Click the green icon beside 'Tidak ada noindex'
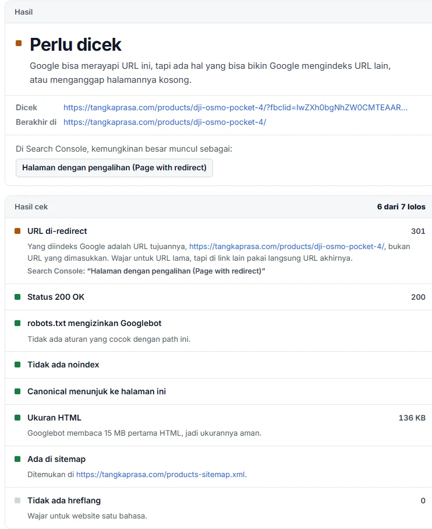 click(17, 365)
